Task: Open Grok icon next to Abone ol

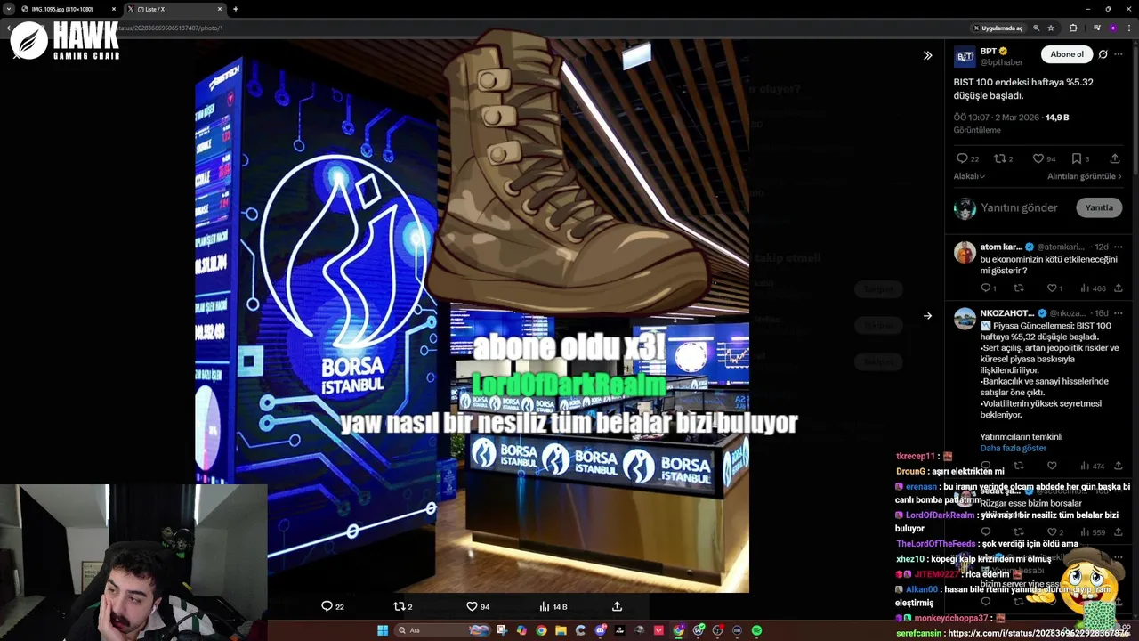Action: point(1103,54)
